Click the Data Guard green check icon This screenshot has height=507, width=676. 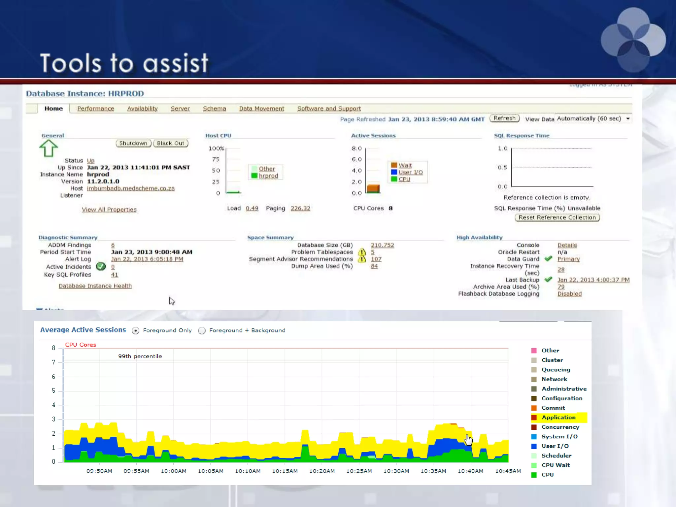548,259
